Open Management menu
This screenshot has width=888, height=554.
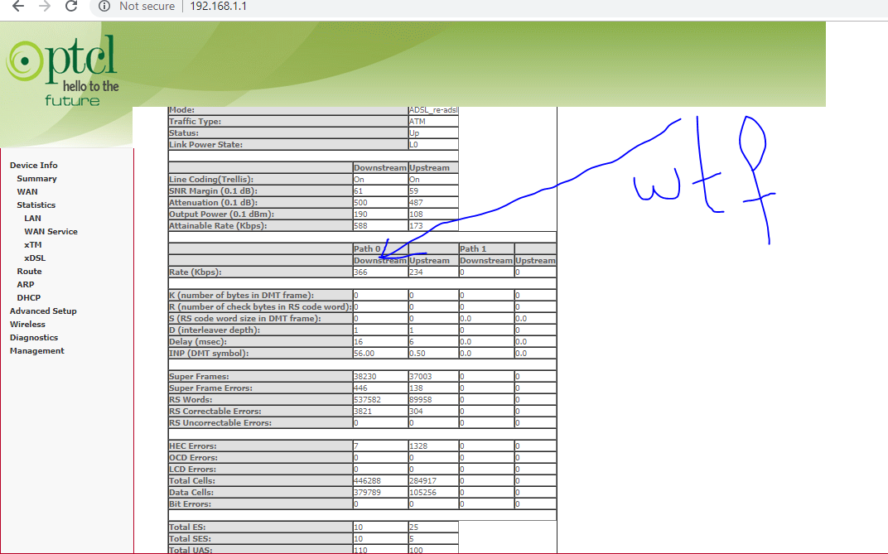tap(36, 351)
